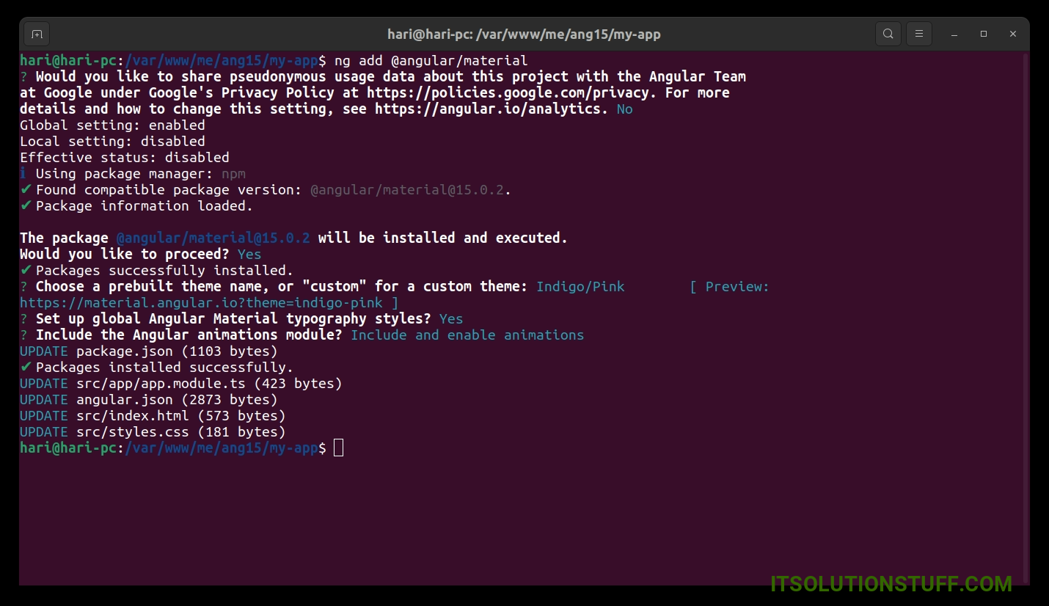Image resolution: width=1049 pixels, height=606 pixels.
Task: Open a new terminal tab
Action: pyautogui.click(x=37, y=34)
